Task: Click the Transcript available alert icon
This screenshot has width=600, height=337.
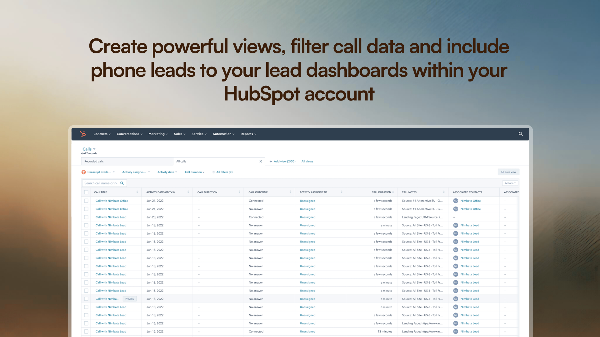Action: (83, 172)
